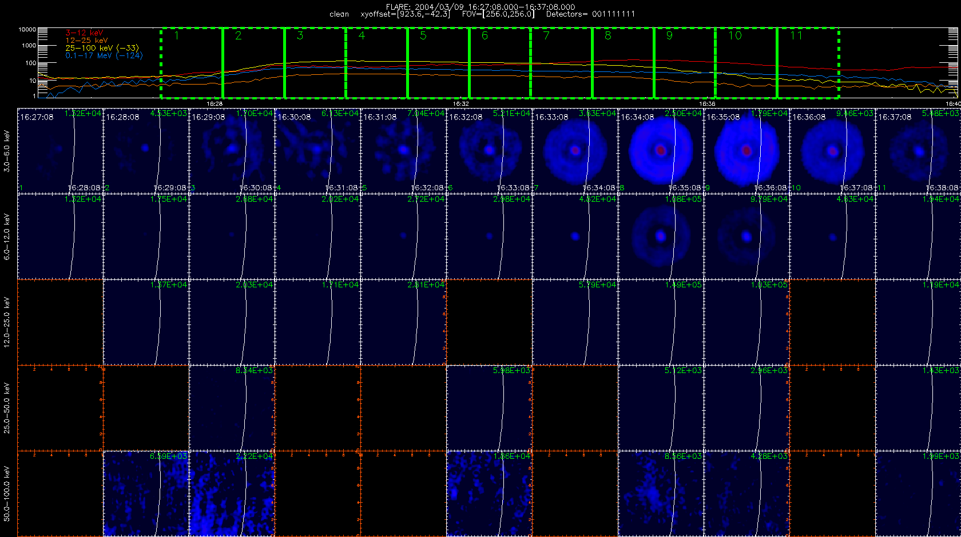Select time interval 6 in the light curve
This screenshot has height=537, width=961.
coord(500,63)
